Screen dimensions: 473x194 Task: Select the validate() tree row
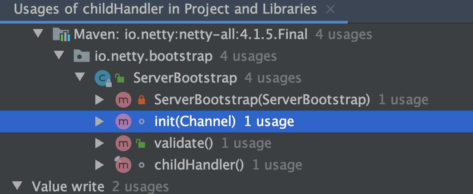236,143
